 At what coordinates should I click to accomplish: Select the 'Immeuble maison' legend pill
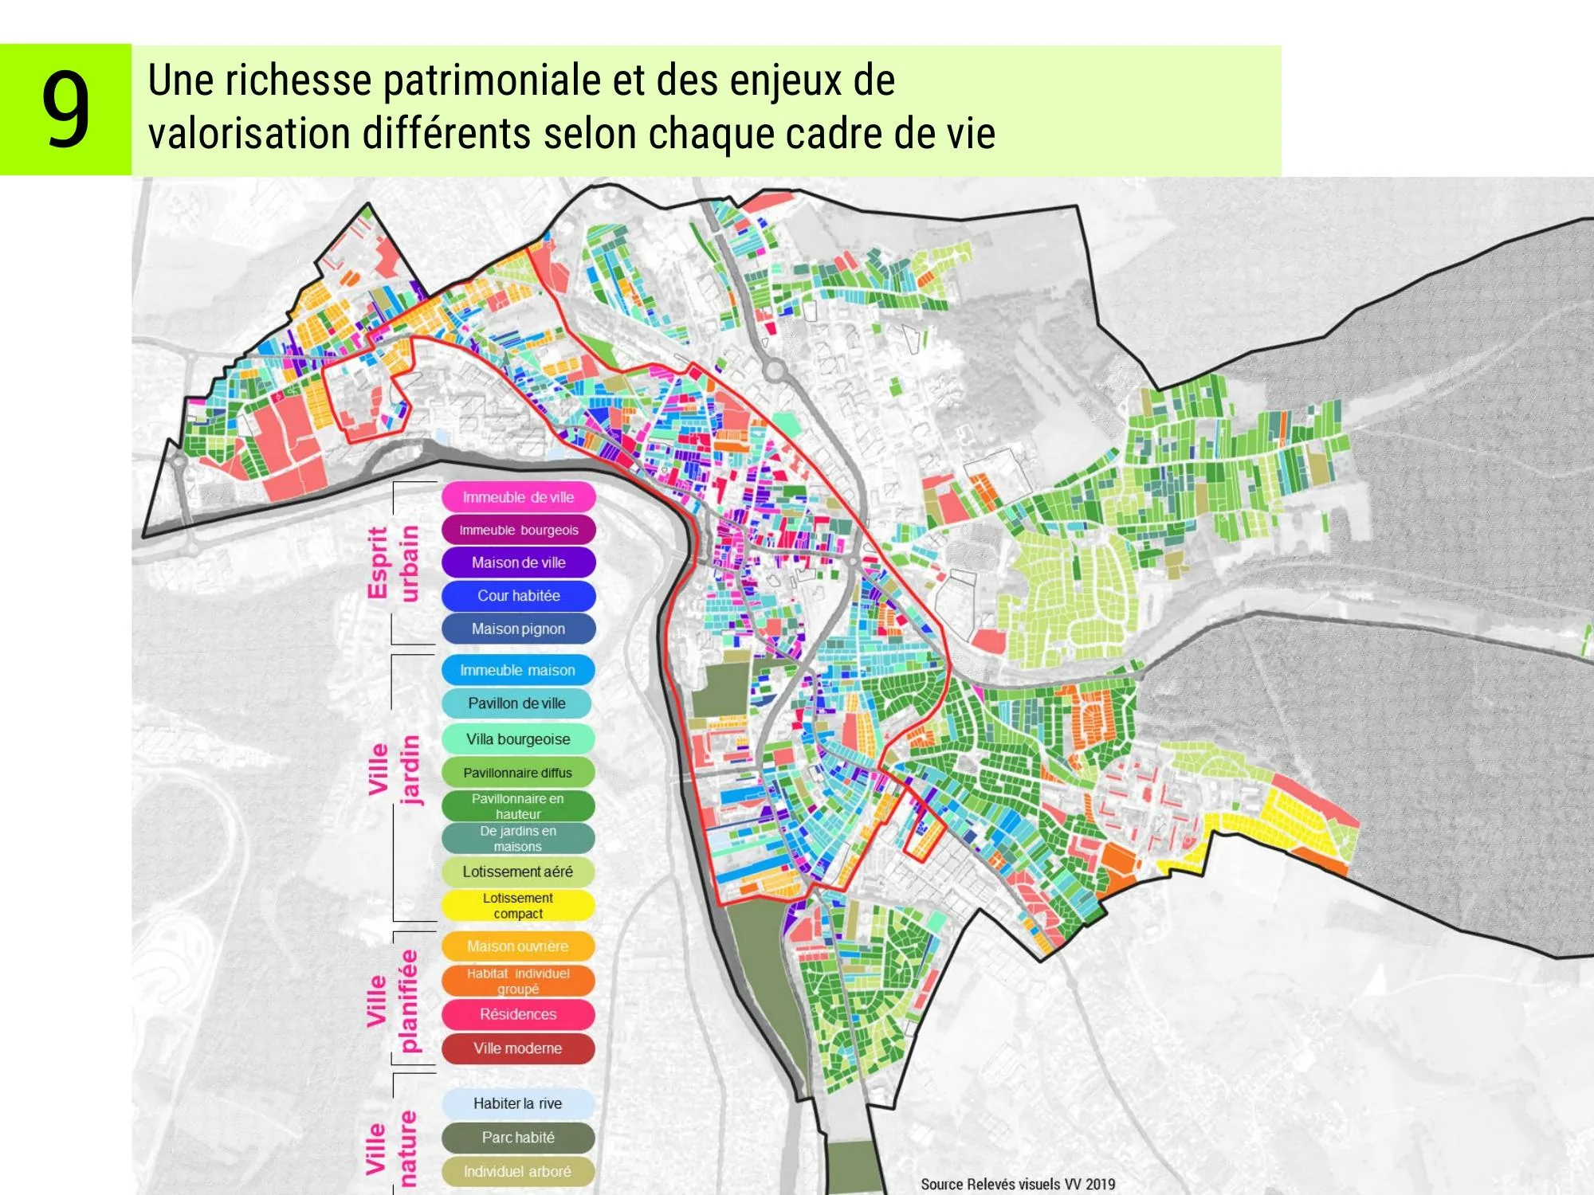(x=518, y=670)
